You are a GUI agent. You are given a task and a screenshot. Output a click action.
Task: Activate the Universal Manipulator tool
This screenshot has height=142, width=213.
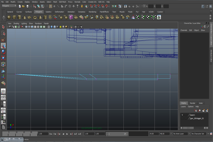(x=3, y=64)
